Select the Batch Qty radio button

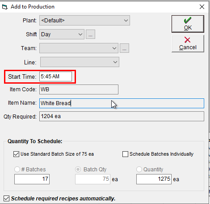click(78, 169)
